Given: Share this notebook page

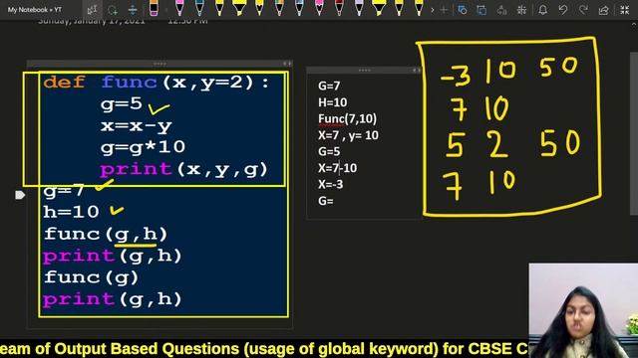Looking at the screenshot, I should (604, 10).
